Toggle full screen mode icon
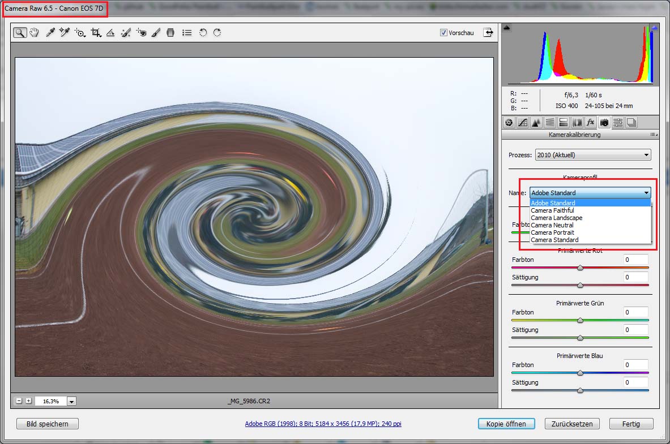670x444 pixels. pos(488,33)
